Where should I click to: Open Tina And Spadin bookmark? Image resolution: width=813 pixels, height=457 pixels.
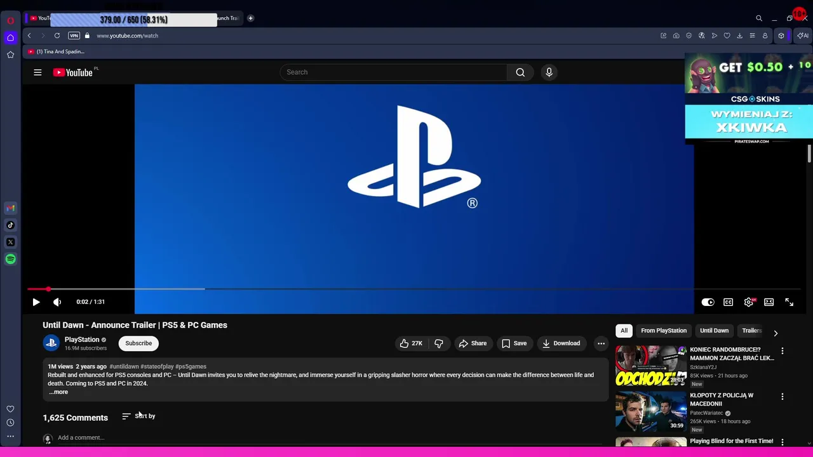(x=56, y=51)
